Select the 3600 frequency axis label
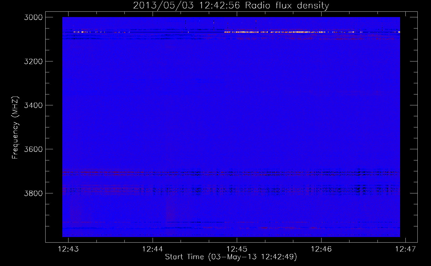The width and height of the screenshot is (431, 266). [33, 149]
